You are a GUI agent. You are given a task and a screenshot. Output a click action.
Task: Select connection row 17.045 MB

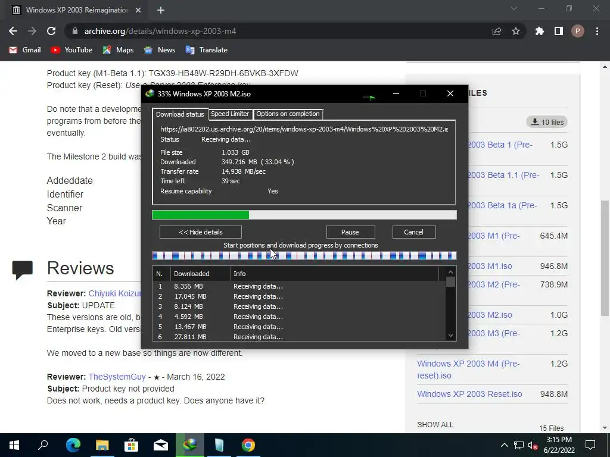299,296
